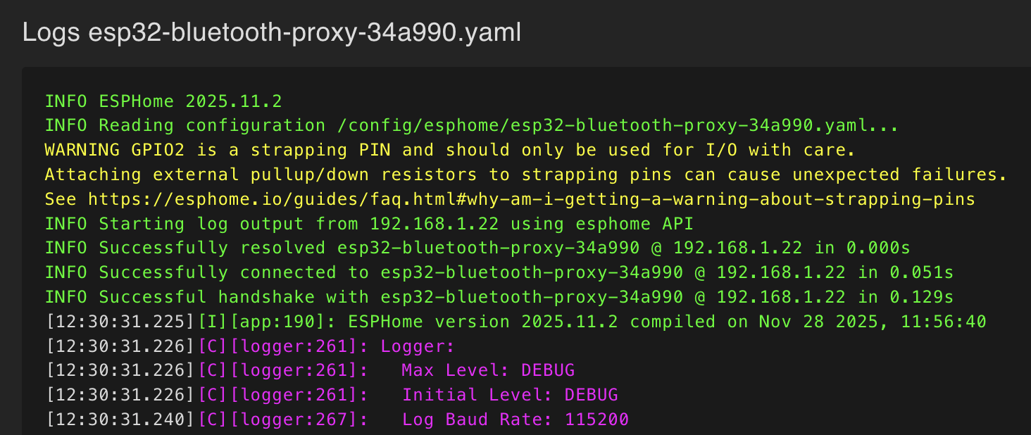The height and width of the screenshot is (435, 1031).
Task: Click the dialog title "Logs esp32-bluetooth-proxy-34a990.yaml"
Action: click(272, 32)
